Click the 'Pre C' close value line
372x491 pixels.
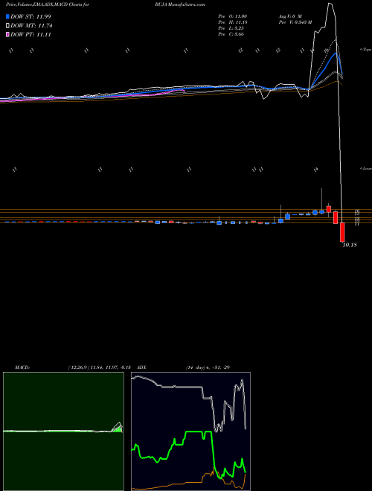coord(231,34)
